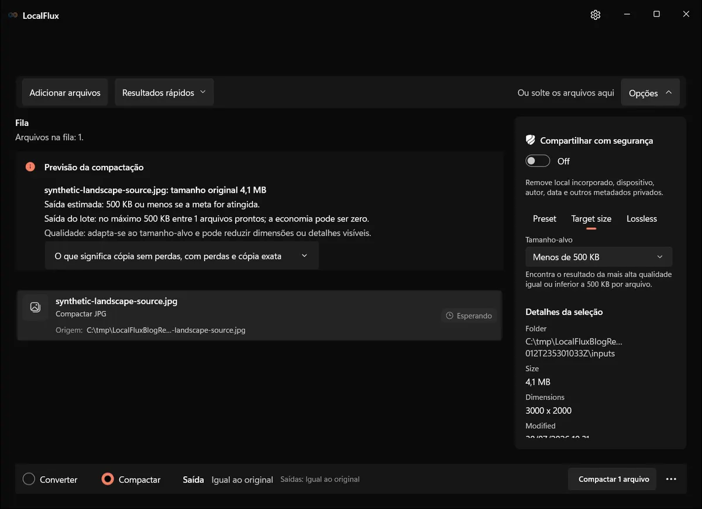Select the synthetic-landscape-source.jpg queue row title
Screen dimensions: 702x509
[x=116, y=301]
